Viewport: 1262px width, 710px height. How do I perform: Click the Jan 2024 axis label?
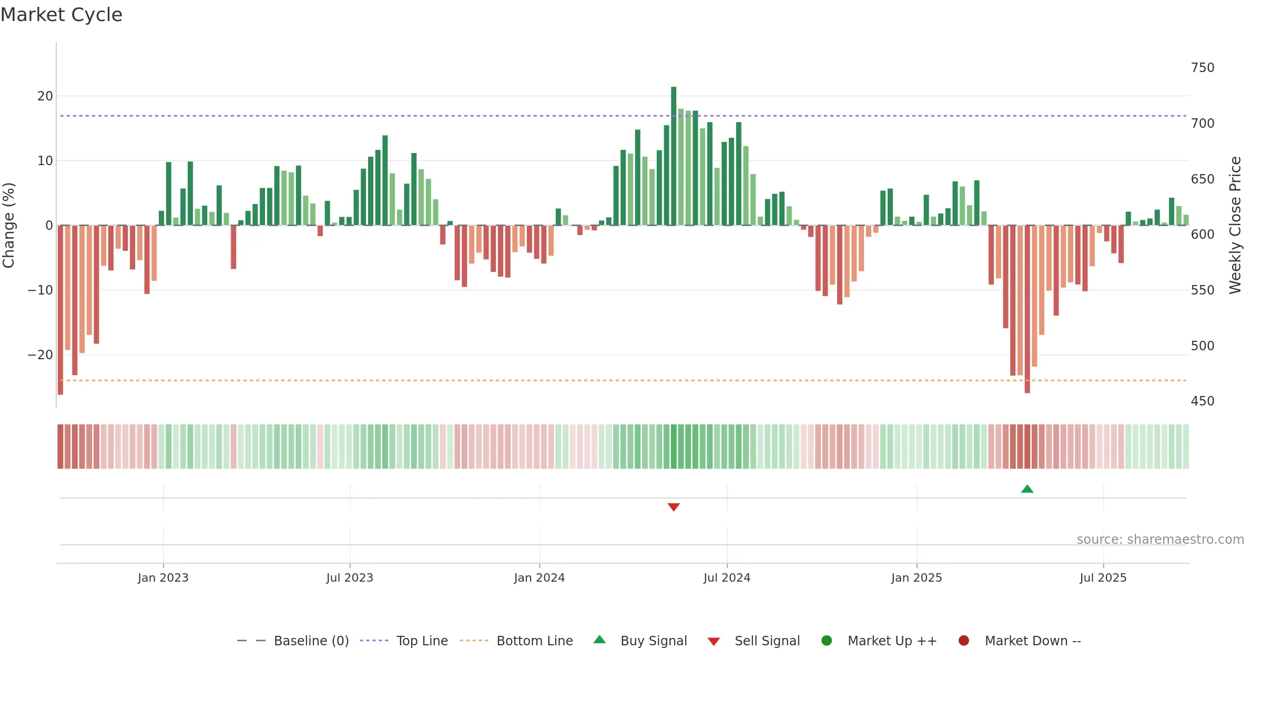tap(540, 577)
